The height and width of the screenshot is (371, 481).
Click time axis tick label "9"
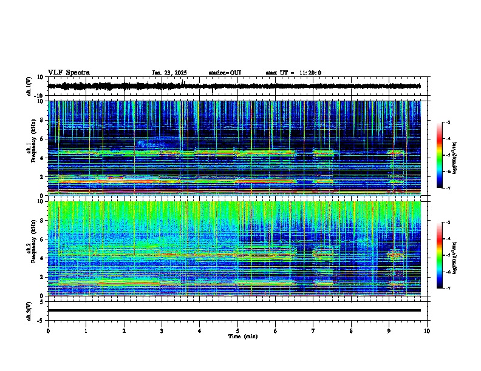click(x=389, y=331)
